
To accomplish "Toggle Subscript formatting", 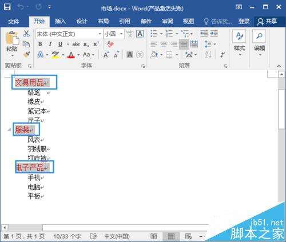I will [x=86, y=45].
